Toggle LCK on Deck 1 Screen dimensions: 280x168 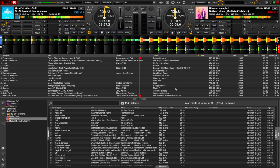[66, 33]
